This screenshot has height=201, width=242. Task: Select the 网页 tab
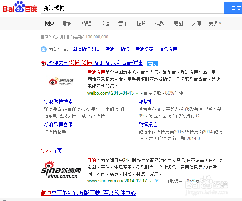[x=50, y=23]
